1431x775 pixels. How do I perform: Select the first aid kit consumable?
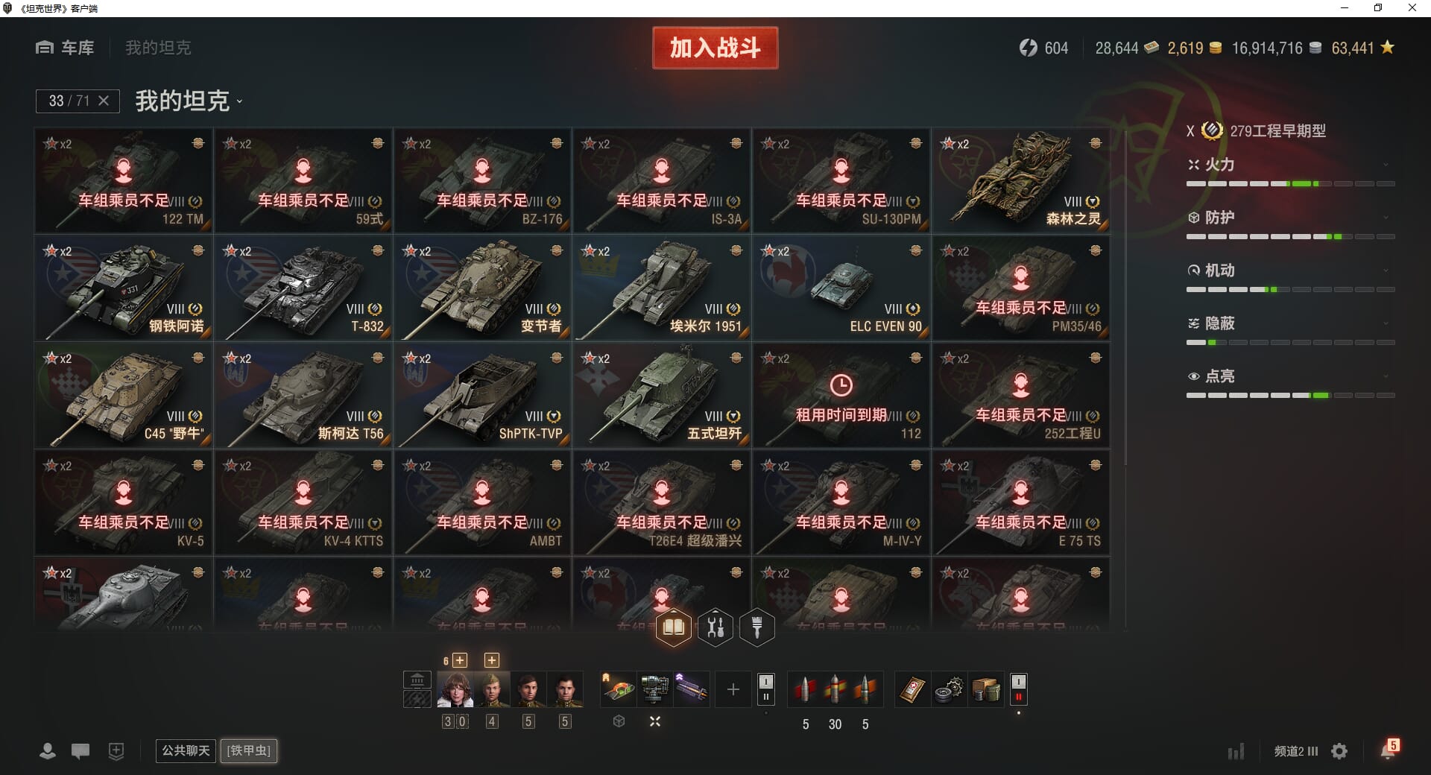pyautogui.click(x=912, y=689)
